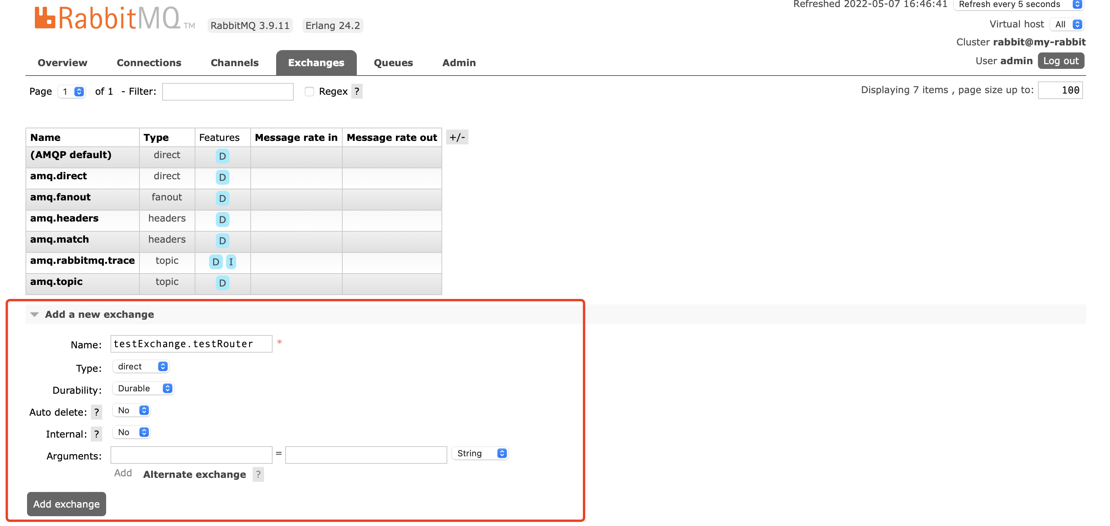The image size is (1110, 526).
Task: Go to the Overview tab
Action: point(63,63)
